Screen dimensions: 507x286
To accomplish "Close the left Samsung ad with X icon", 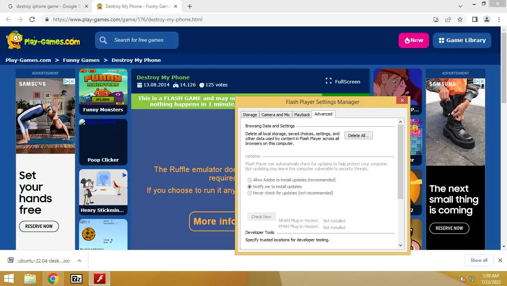I will [x=72, y=81].
